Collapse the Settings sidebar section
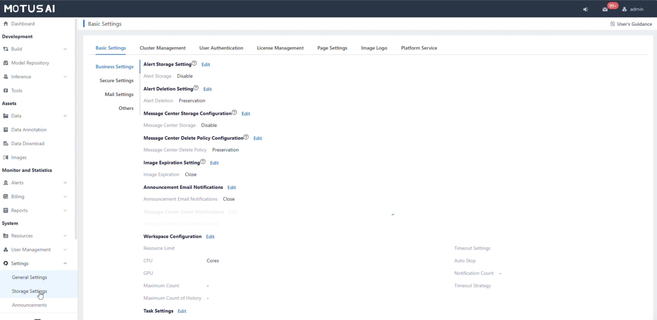 65,263
